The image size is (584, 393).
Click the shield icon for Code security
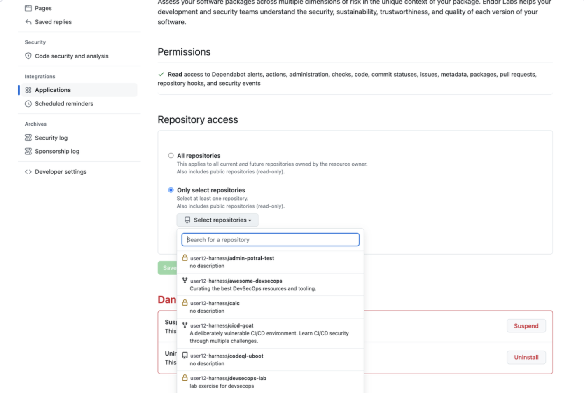[28, 56]
